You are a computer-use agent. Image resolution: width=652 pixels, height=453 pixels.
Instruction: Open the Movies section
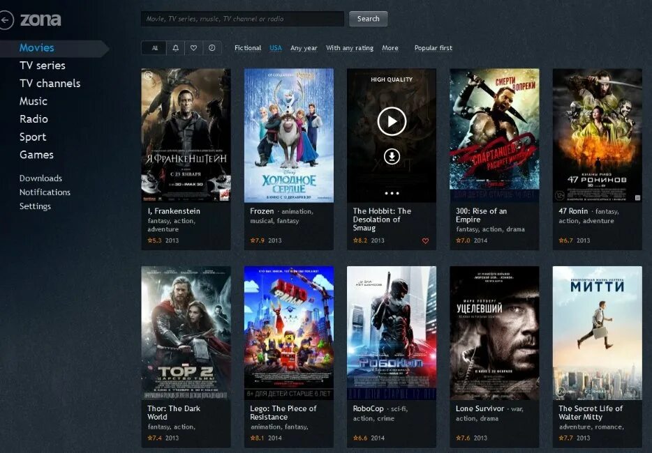point(36,48)
